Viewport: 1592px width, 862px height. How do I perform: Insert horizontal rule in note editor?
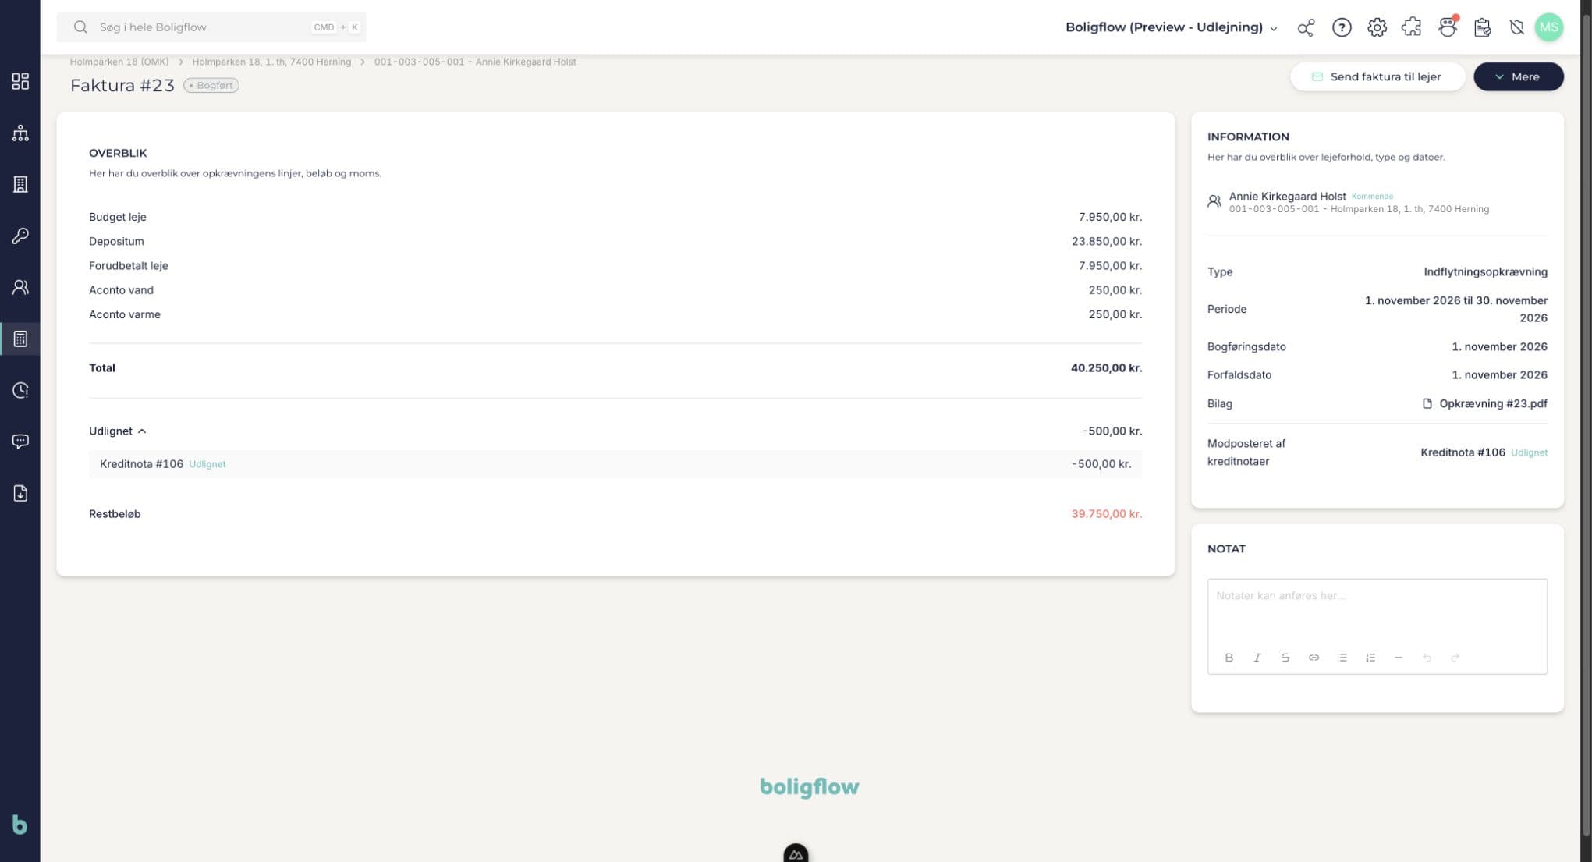coord(1399,658)
